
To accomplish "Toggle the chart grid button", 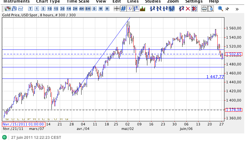I will 123,9.
